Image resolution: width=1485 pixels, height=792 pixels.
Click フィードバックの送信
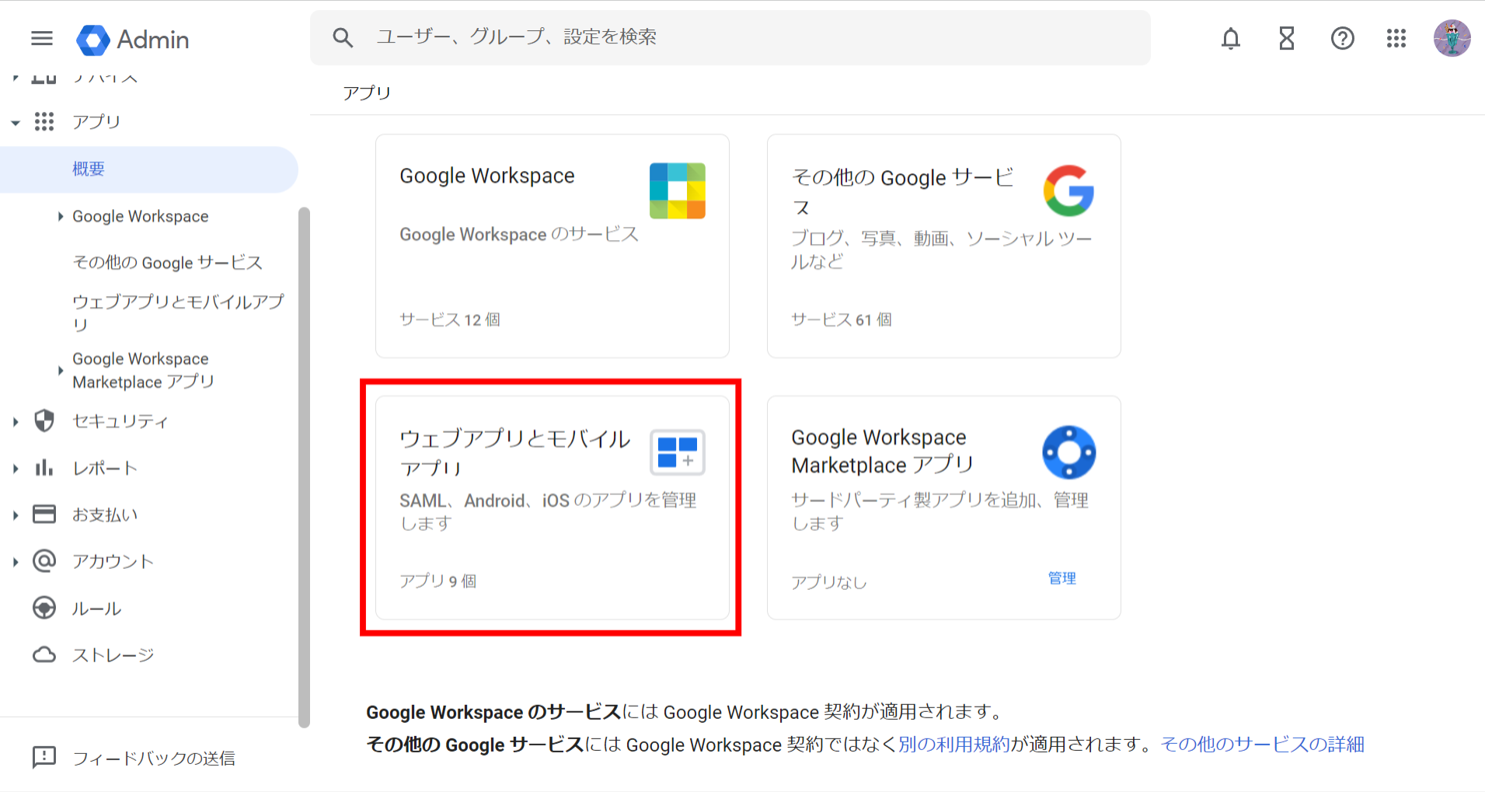click(154, 758)
